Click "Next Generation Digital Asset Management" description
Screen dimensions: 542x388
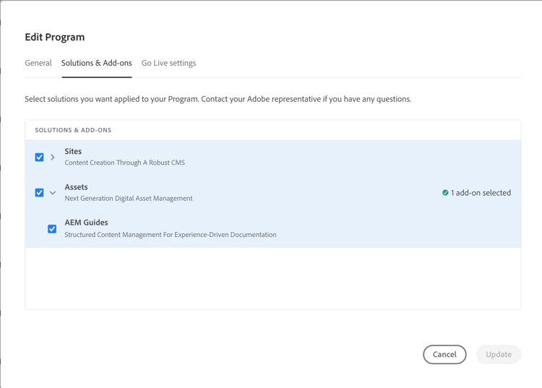[x=129, y=198]
